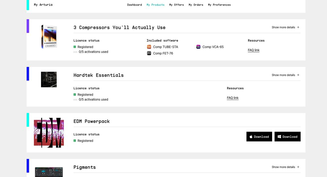
Task: Click the Comp FET-76 icon
Action: tap(149, 53)
